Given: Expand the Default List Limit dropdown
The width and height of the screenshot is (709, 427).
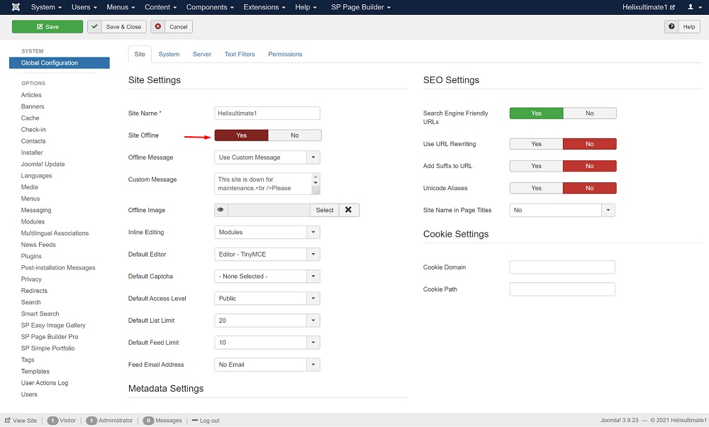Looking at the screenshot, I should (313, 321).
